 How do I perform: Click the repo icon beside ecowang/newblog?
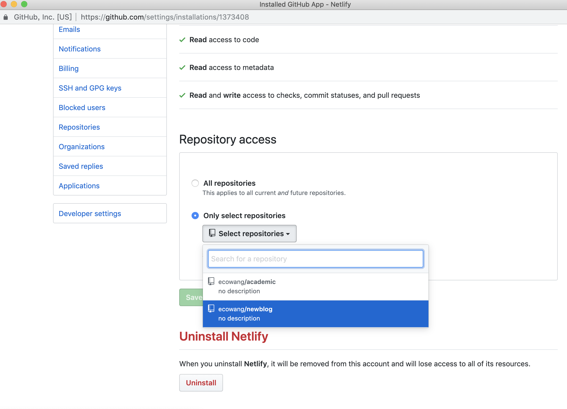(x=211, y=309)
